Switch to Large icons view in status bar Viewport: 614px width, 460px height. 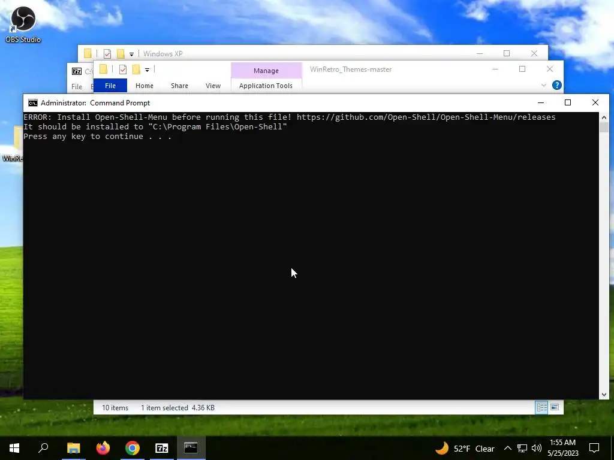coord(555,407)
